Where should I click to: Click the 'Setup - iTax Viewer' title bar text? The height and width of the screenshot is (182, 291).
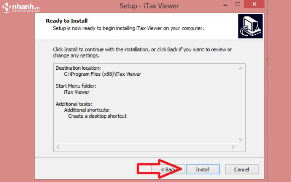point(149,6)
